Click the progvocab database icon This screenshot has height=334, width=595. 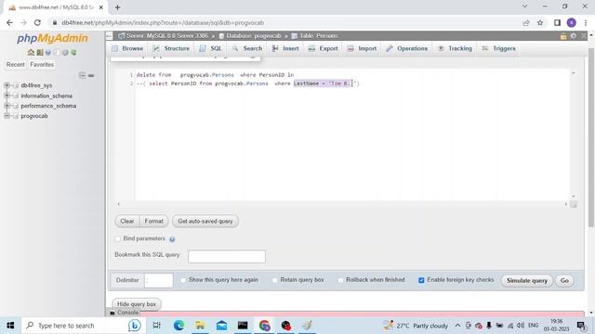point(16,116)
